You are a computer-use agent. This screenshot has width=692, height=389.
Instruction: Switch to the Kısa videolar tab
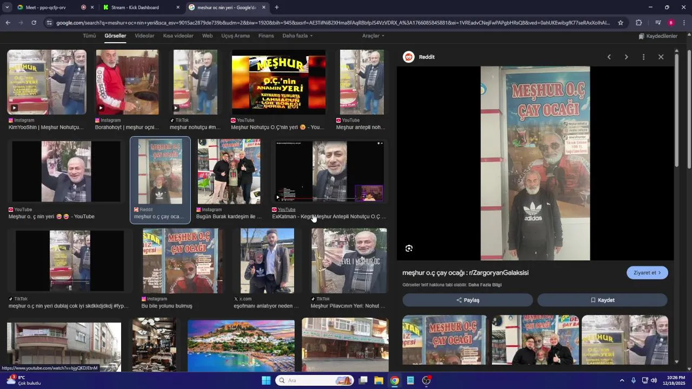[178, 36]
